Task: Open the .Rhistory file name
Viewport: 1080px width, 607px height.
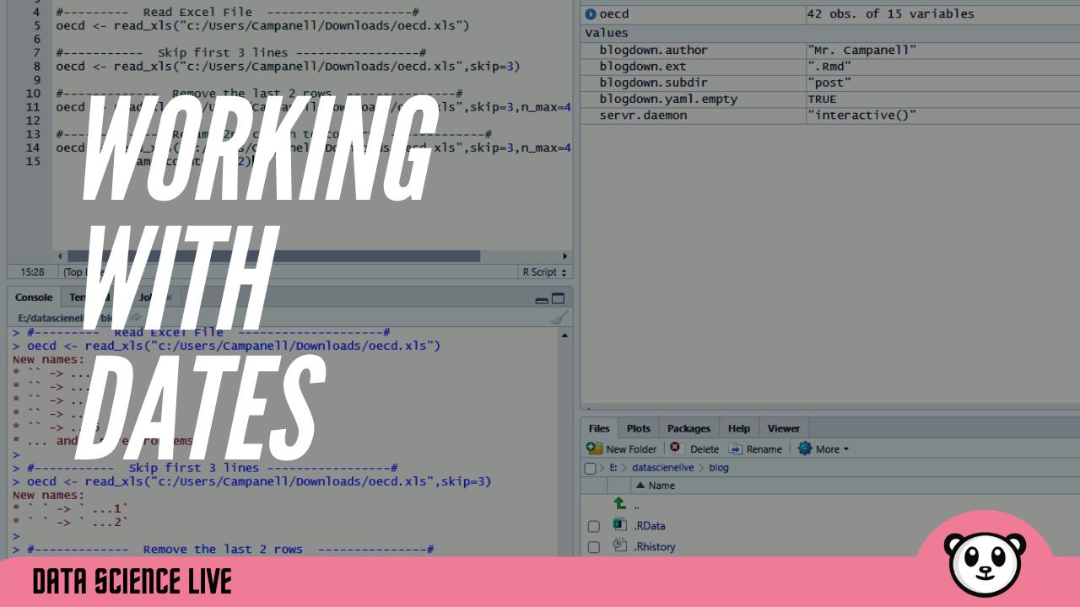Action: coord(655,546)
